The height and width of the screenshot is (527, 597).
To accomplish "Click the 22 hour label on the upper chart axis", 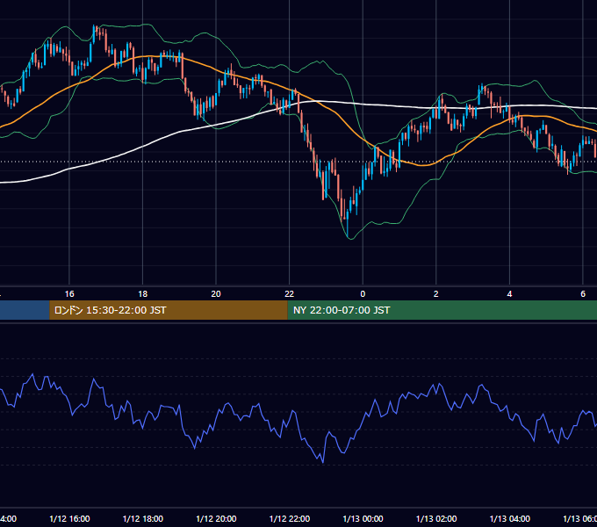I will 290,294.
